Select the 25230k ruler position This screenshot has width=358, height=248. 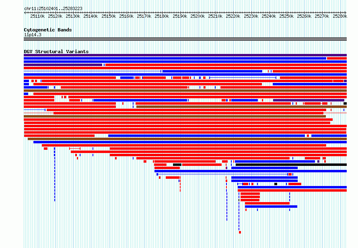click(x=251, y=16)
